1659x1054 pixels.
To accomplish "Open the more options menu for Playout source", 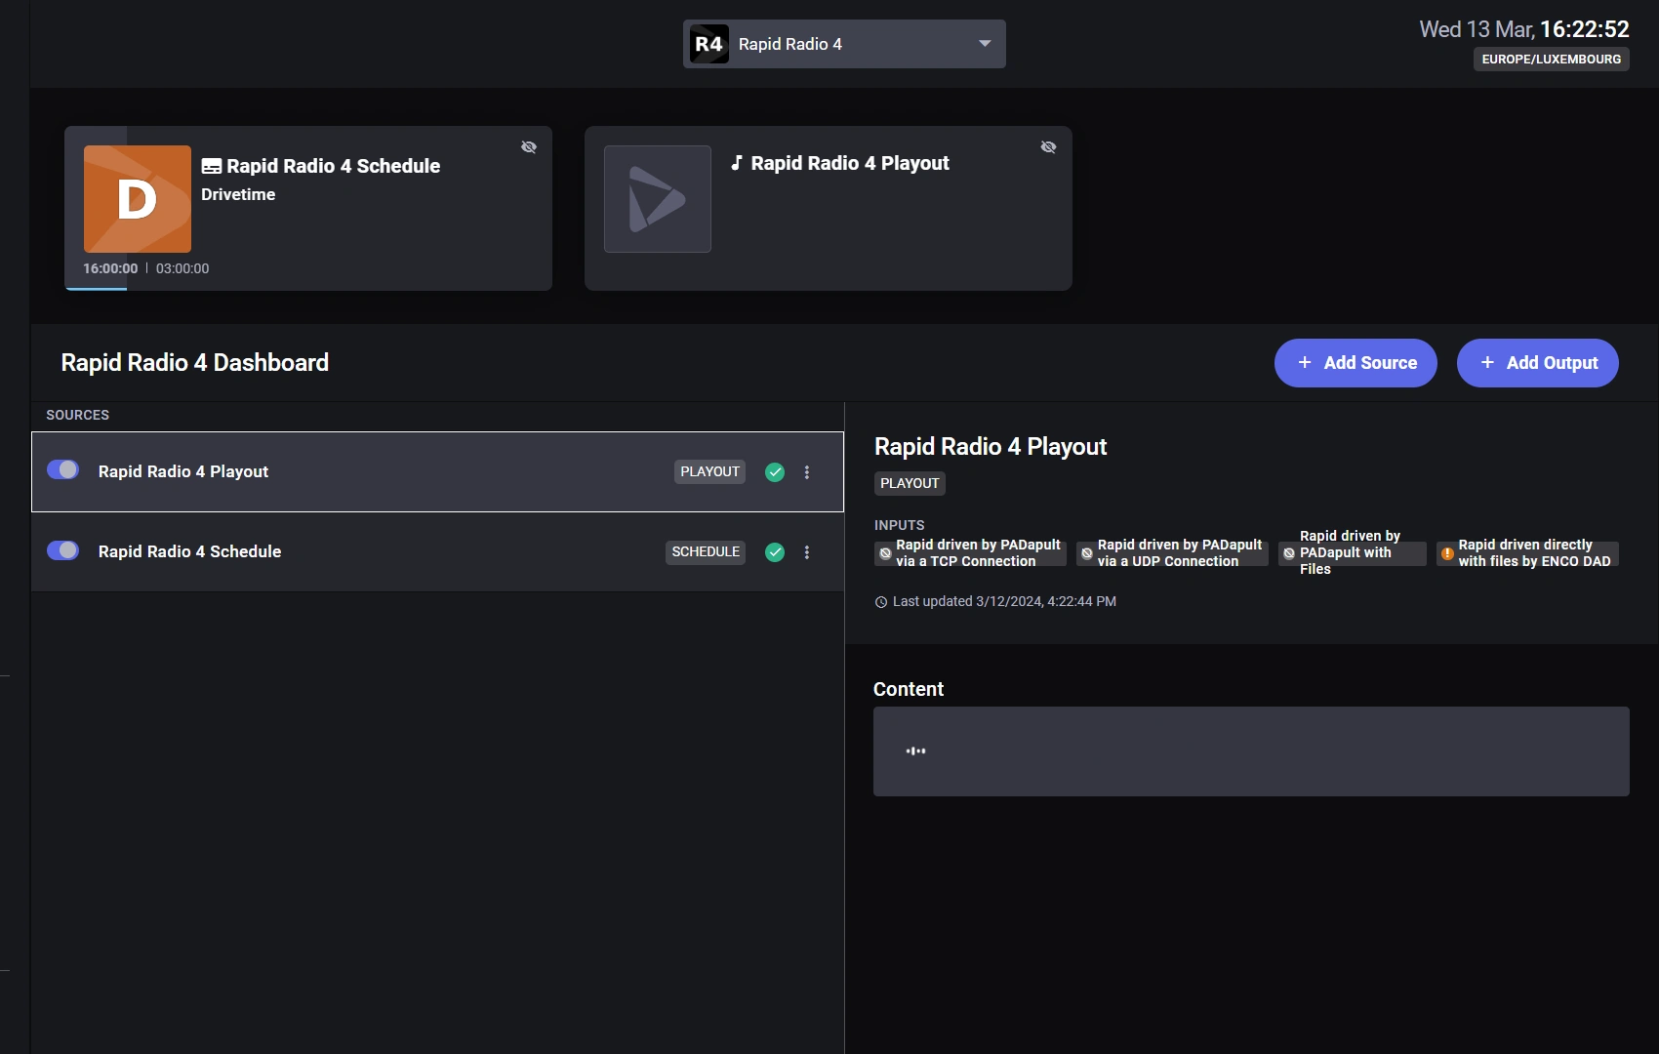I will point(807,472).
